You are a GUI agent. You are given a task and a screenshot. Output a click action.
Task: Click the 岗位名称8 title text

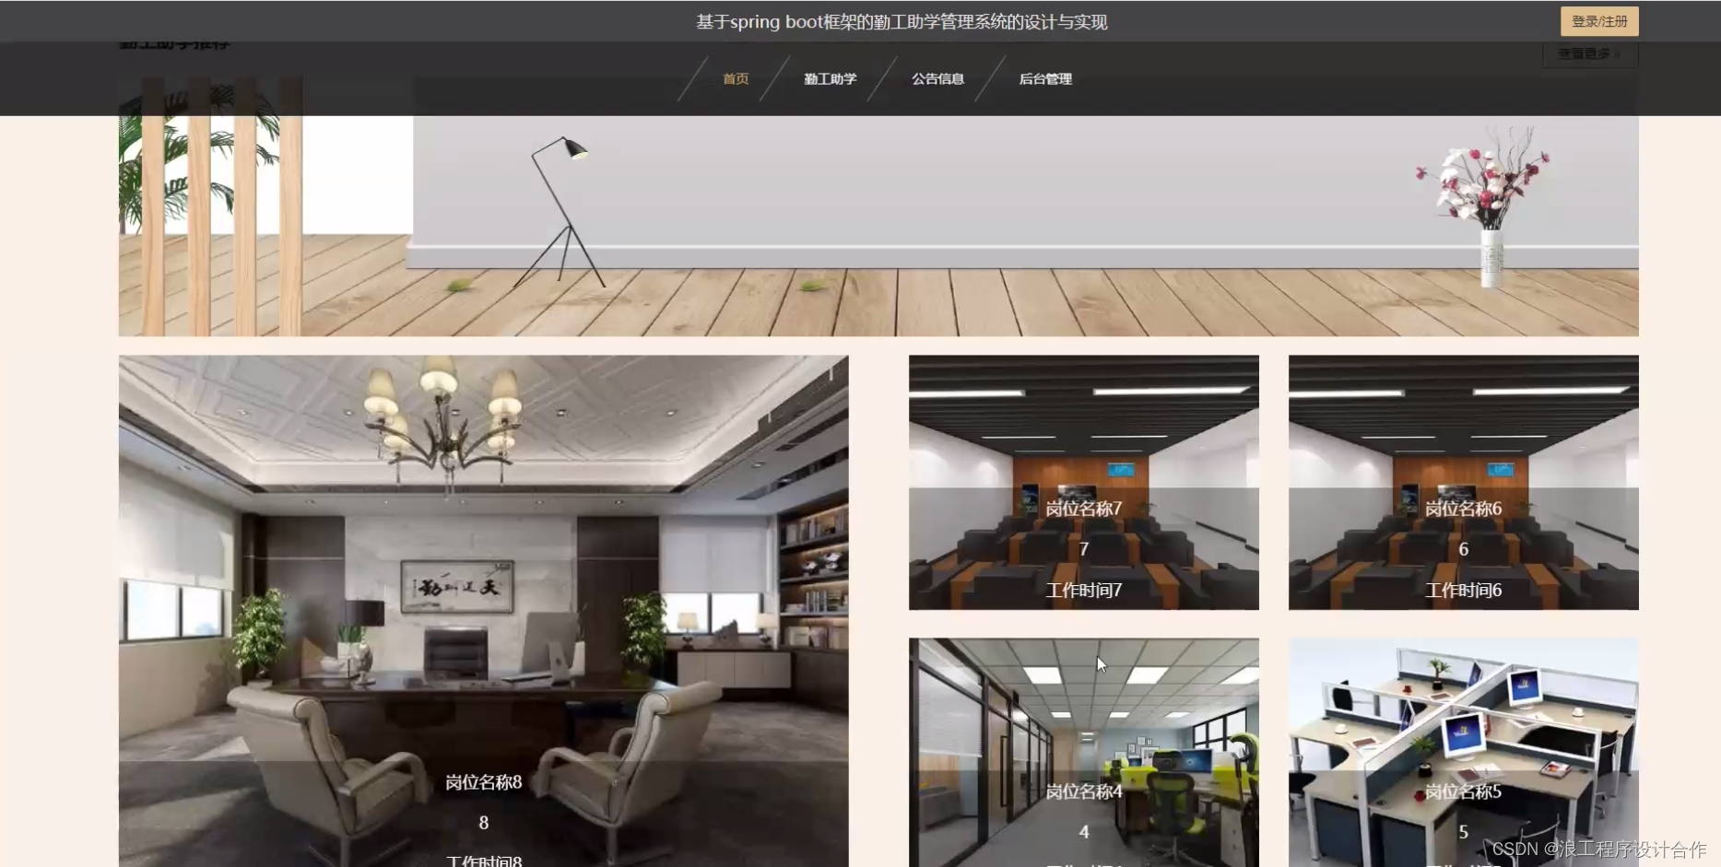click(x=483, y=782)
